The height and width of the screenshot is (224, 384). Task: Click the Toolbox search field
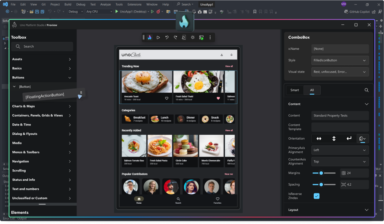click(x=42, y=46)
